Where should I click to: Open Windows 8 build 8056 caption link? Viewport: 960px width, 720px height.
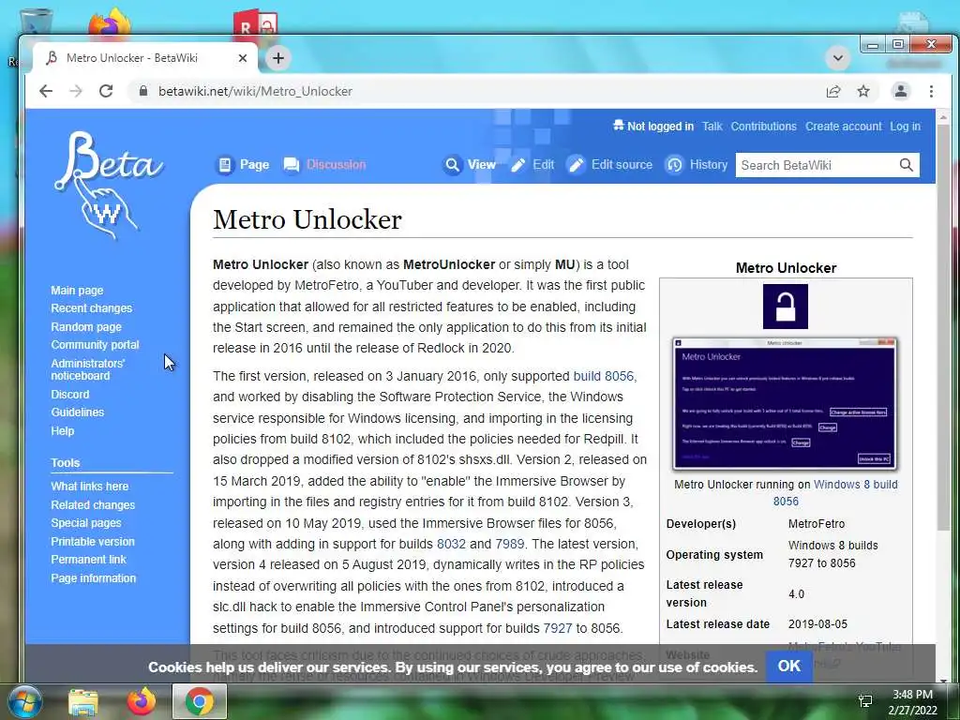click(835, 492)
